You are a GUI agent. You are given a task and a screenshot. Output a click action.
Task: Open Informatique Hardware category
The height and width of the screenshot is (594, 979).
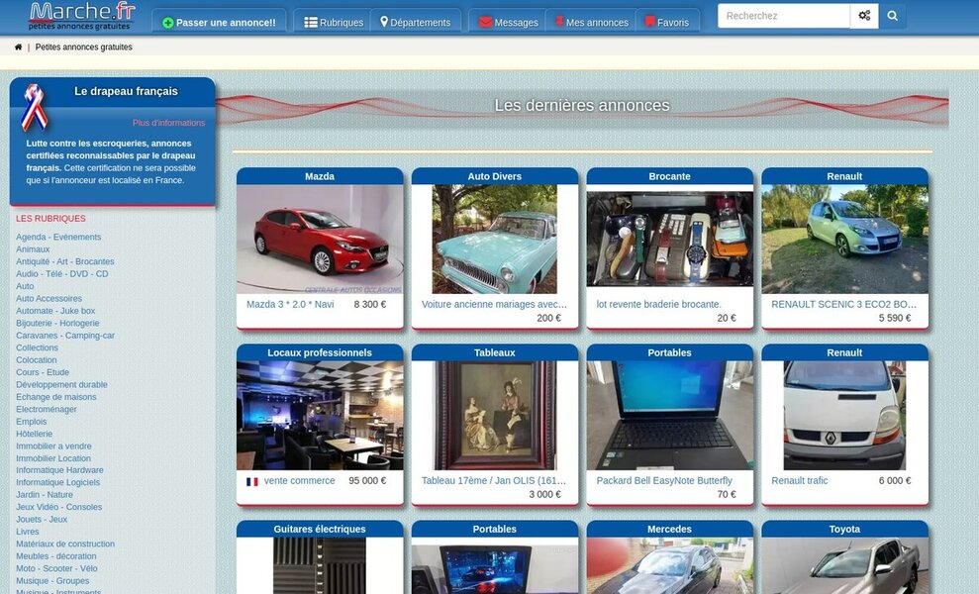tap(60, 470)
